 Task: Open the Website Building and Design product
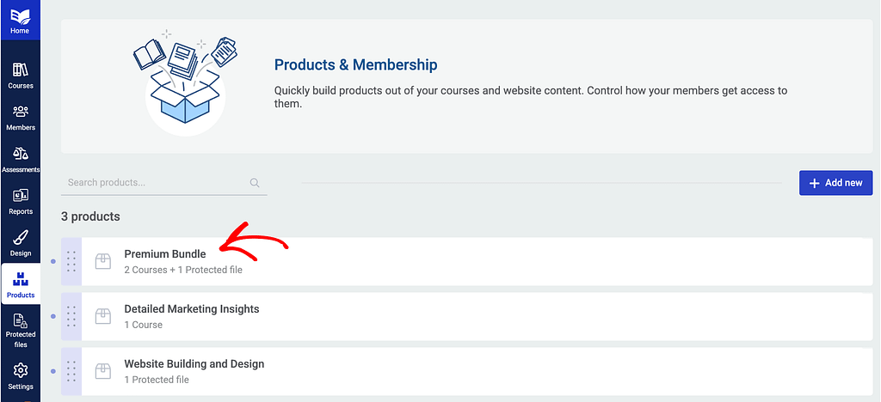(x=194, y=364)
